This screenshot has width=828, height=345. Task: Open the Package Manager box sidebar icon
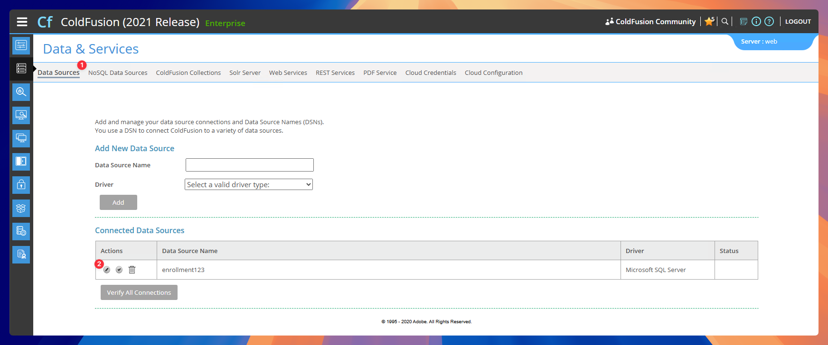click(x=21, y=208)
